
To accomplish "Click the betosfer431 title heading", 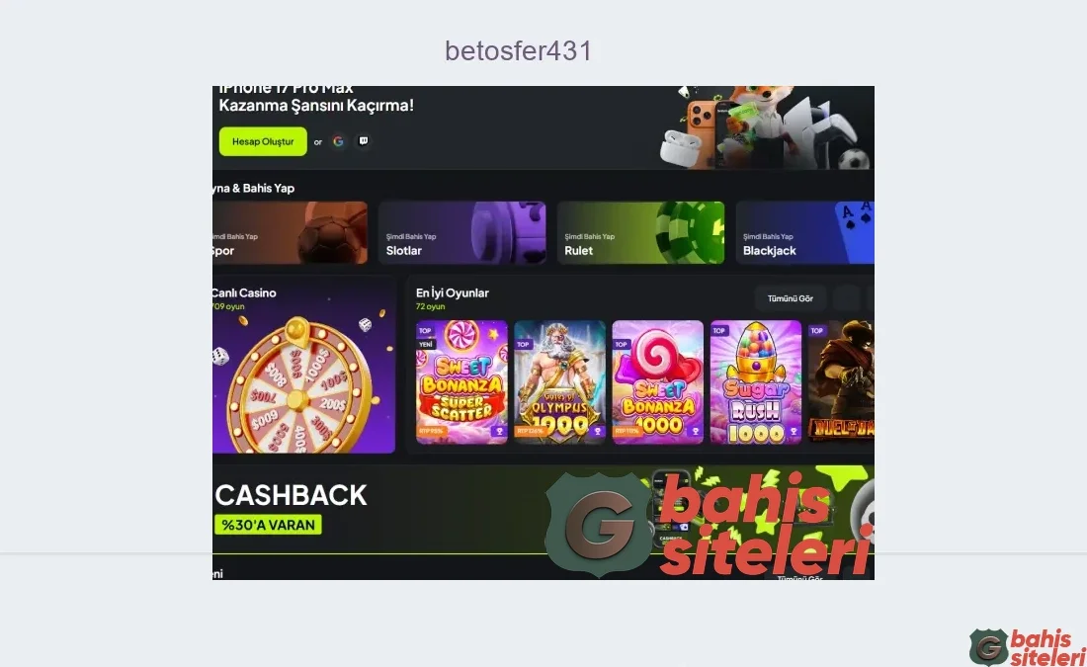I will (x=519, y=50).
